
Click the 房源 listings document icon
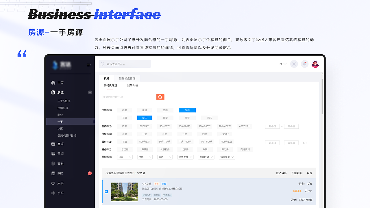coord(53,92)
